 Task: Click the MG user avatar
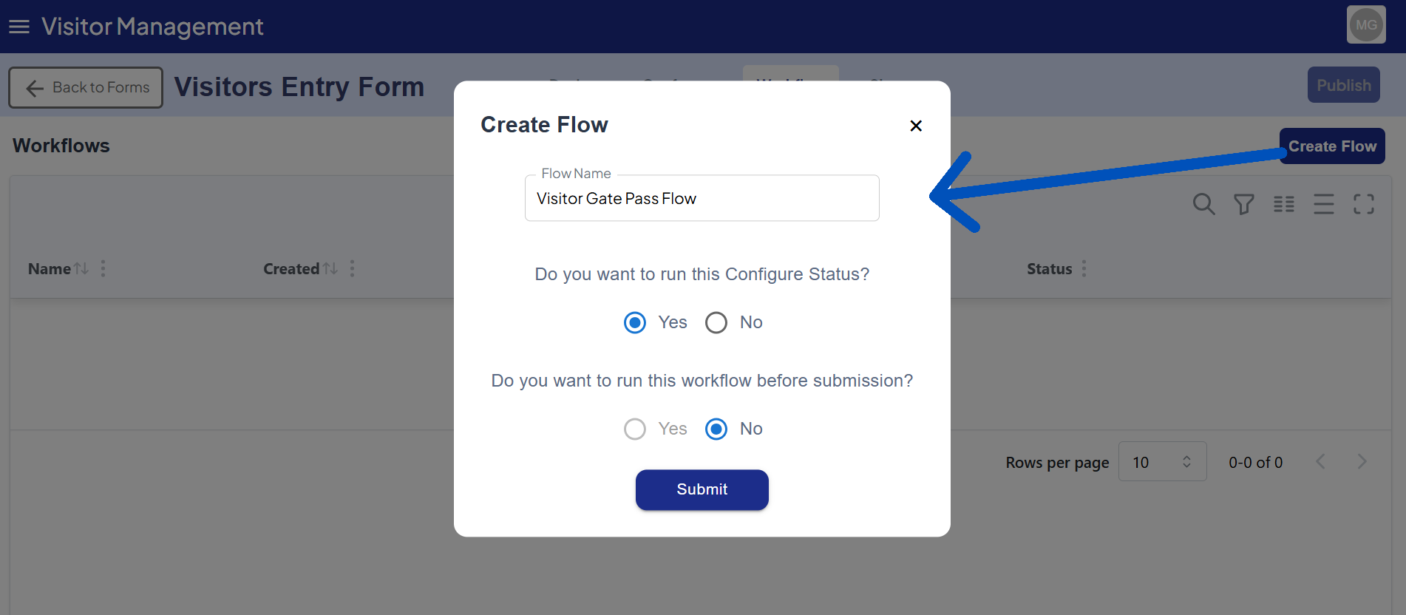[1365, 25]
